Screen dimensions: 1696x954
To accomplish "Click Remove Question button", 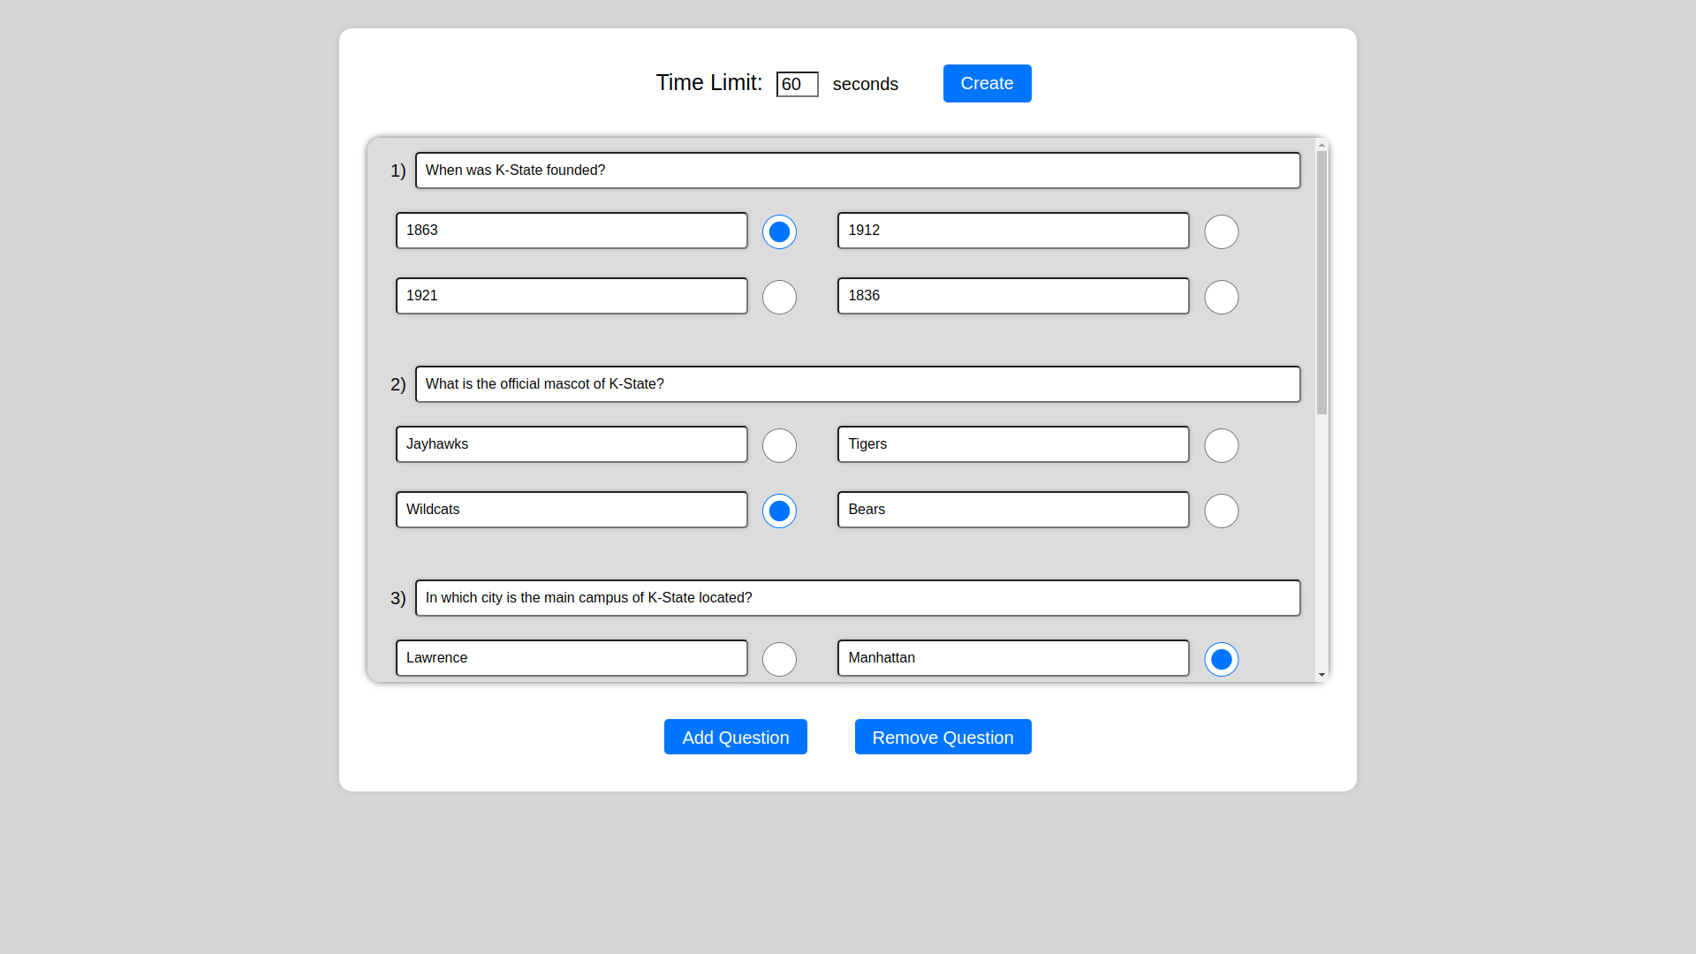I will click(943, 738).
